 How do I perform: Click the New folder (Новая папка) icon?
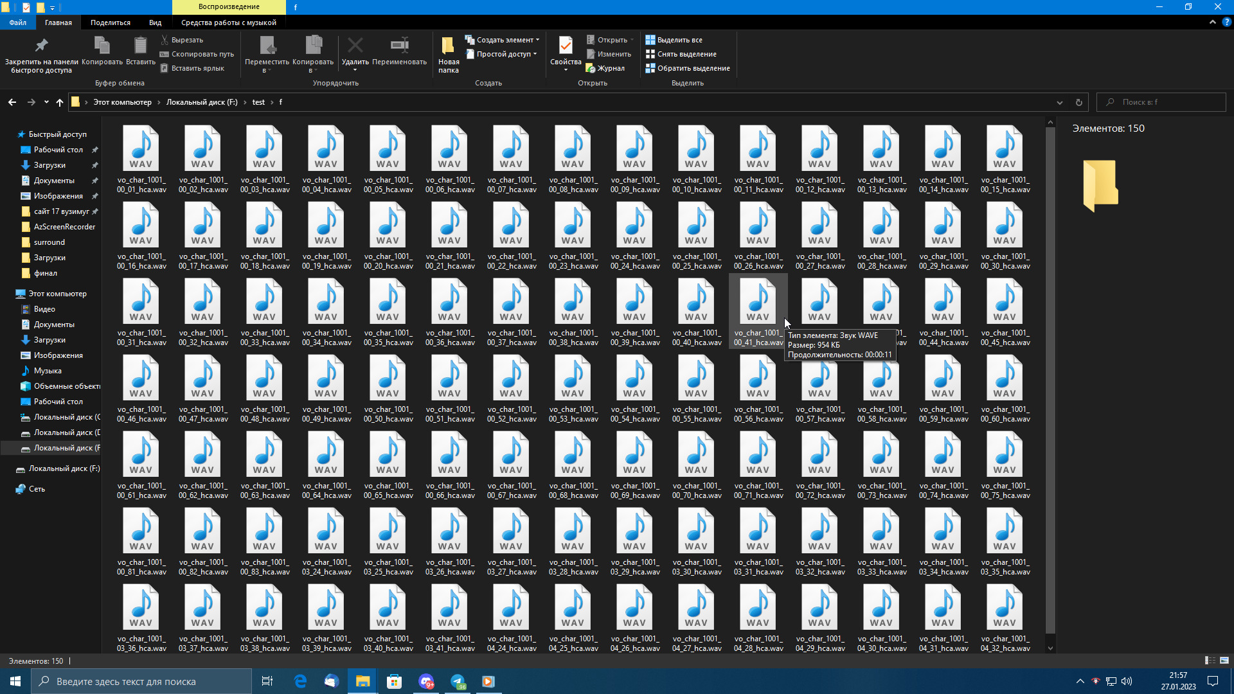pyautogui.click(x=448, y=47)
